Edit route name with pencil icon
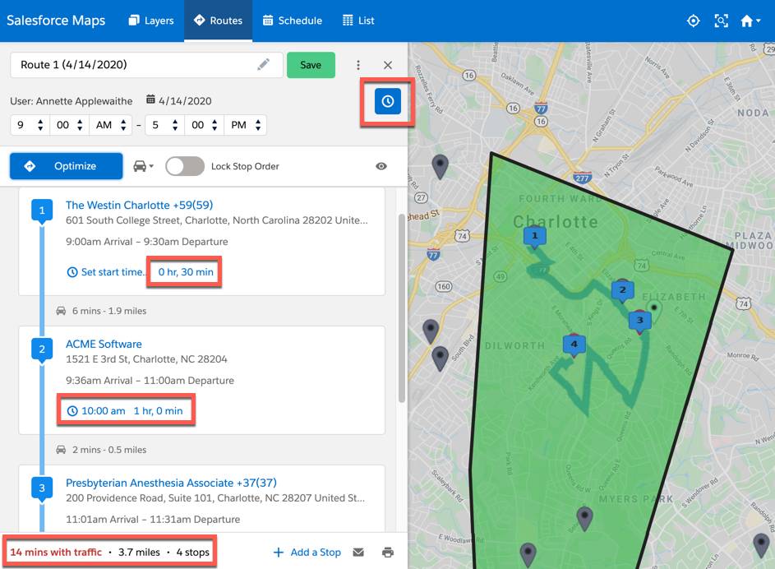 [264, 64]
